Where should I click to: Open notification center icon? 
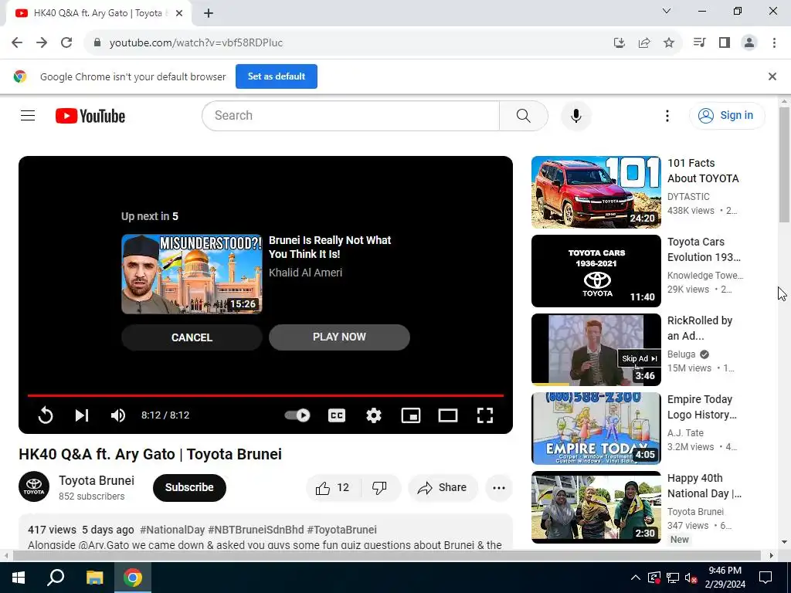766,578
